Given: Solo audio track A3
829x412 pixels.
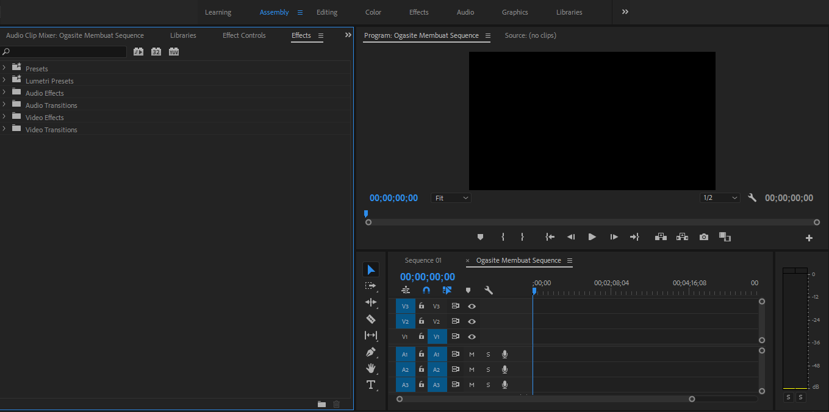Looking at the screenshot, I should [x=488, y=385].
